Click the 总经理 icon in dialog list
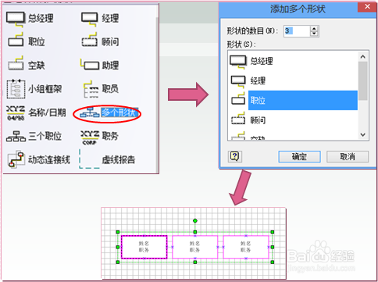This screenshot has width=378, height=282. 238,62
